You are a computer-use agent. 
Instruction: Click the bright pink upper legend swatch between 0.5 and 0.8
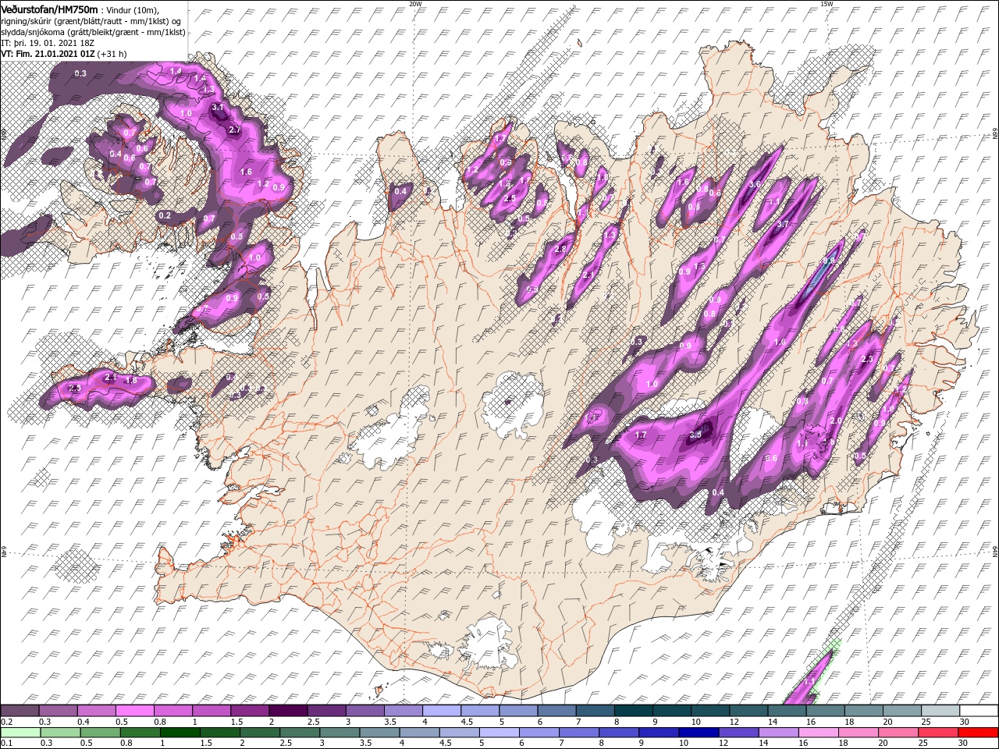point(134,711)
